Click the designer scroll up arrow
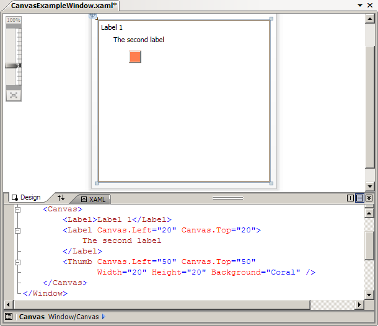The width and height of the screenshot is (378, 326). (x=370, y=19)
